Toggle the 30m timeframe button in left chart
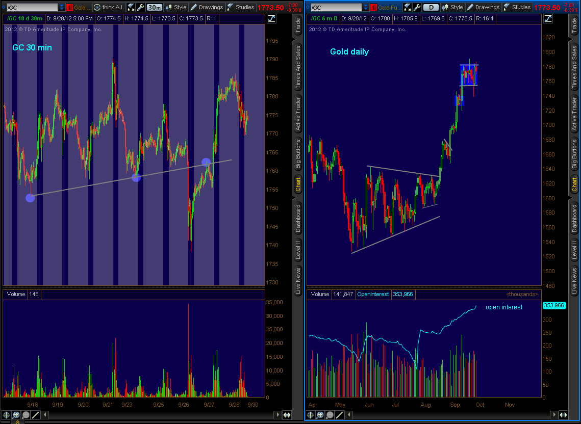This screenshot has height=424, width=581. [154, 8]
